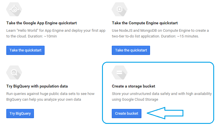
Task: Click the Try BigQuery button
Action: [20, 114]
